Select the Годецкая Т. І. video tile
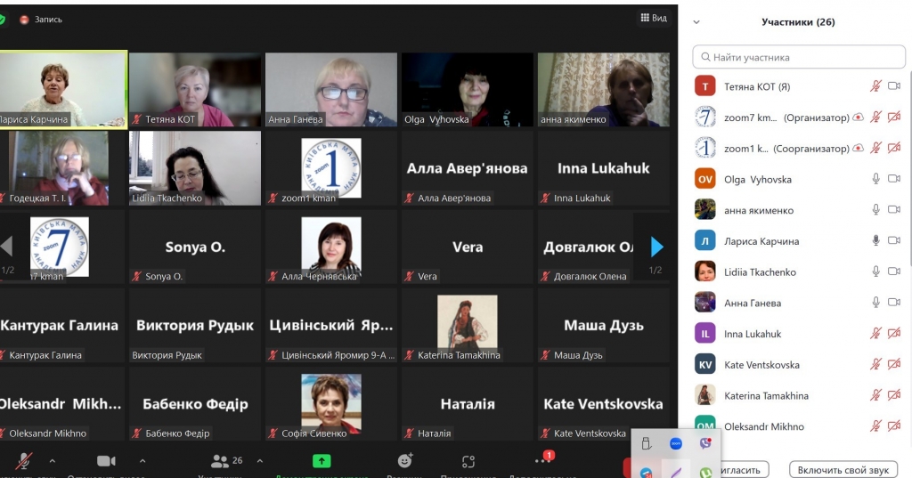Screen dimensions: 912x478 [x=62, y=168]
